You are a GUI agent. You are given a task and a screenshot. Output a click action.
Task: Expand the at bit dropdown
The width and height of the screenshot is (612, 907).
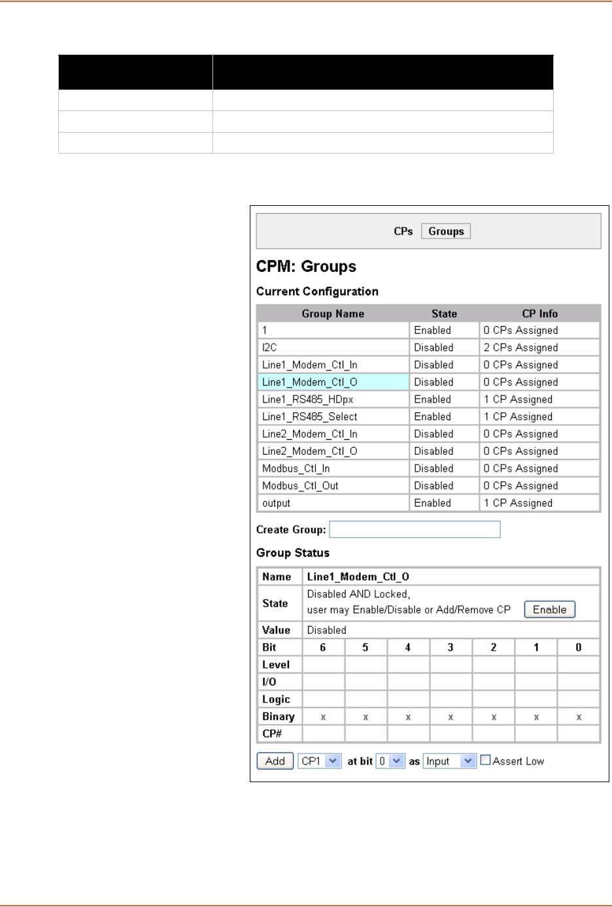point(390,761)
